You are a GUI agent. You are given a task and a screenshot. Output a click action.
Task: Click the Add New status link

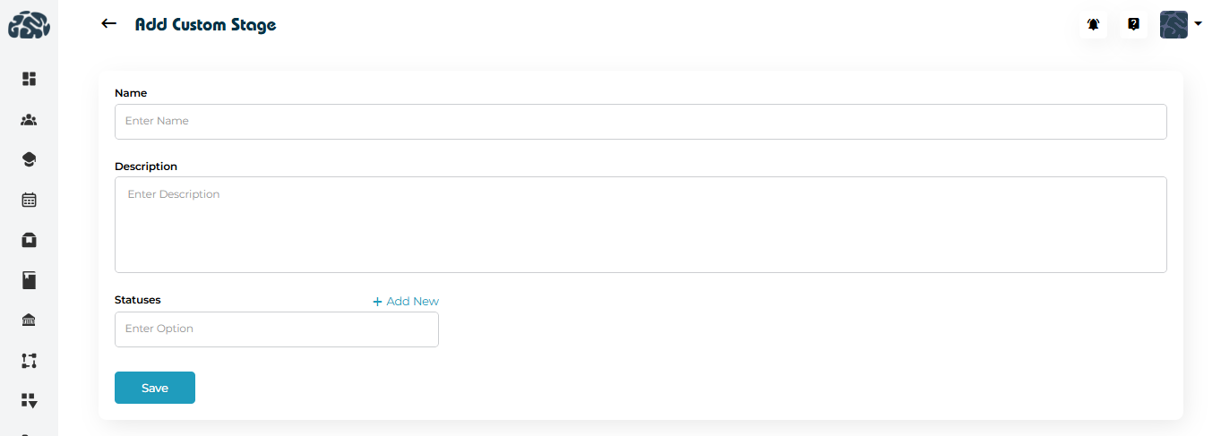coord(406,302)
